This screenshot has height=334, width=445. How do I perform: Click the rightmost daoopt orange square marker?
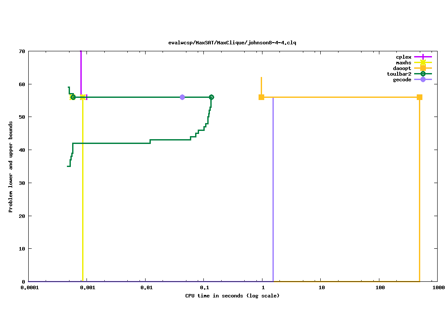pyautogui.click(x=419, y=97)
